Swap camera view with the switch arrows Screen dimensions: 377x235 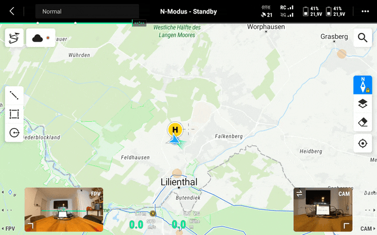[x=299, y=193]
